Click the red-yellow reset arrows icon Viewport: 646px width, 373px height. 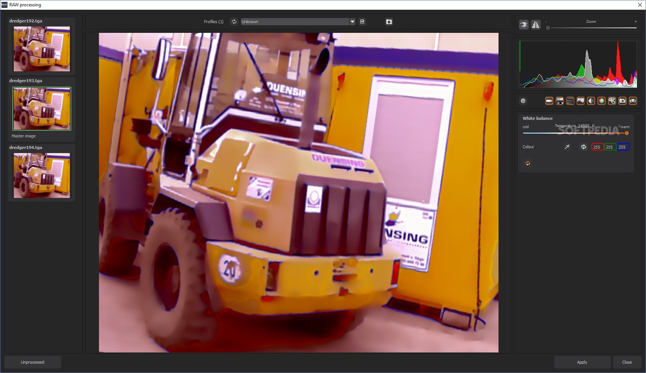[x=528, y=163]
